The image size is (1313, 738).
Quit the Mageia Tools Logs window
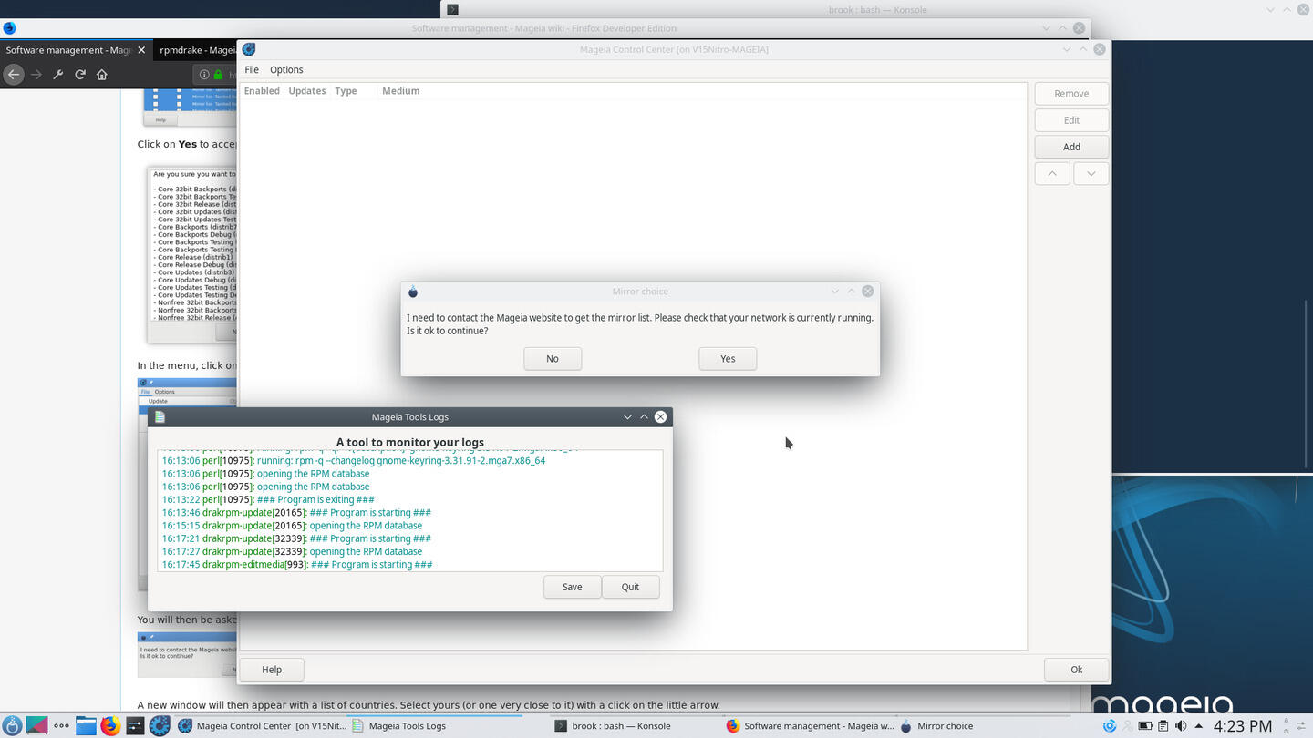pyautogui.click(x=630, y=587)
